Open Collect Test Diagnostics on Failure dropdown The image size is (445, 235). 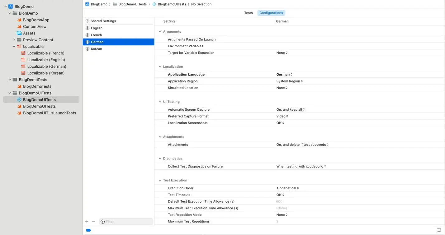(x=301, y=166)
